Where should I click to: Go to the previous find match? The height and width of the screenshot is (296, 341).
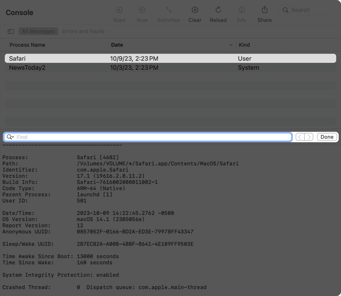pyautogui.click(x=300, y=137)
